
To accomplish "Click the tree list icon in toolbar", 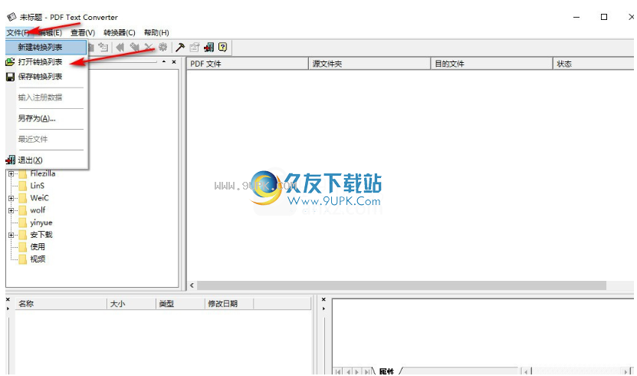I will [x=103, y=47].
